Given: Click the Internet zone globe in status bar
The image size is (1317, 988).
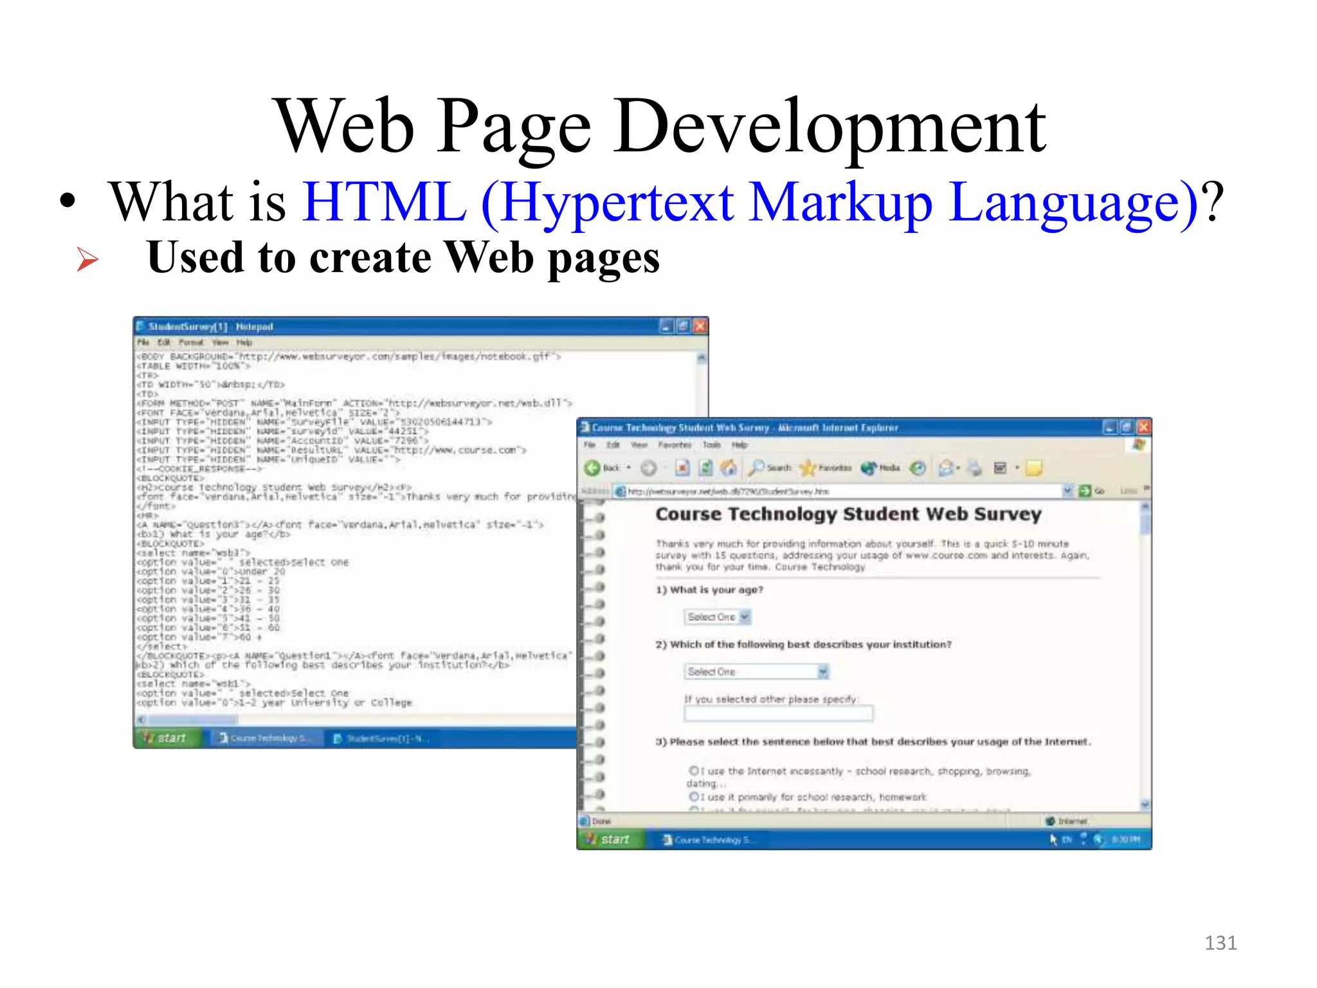Looking at the screenshot, I should pyautogui.click(x=1050, y=821).
